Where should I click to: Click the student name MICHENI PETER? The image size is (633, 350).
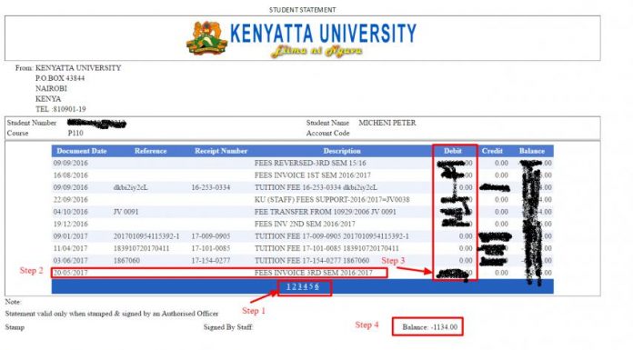[x=387, y=123]
